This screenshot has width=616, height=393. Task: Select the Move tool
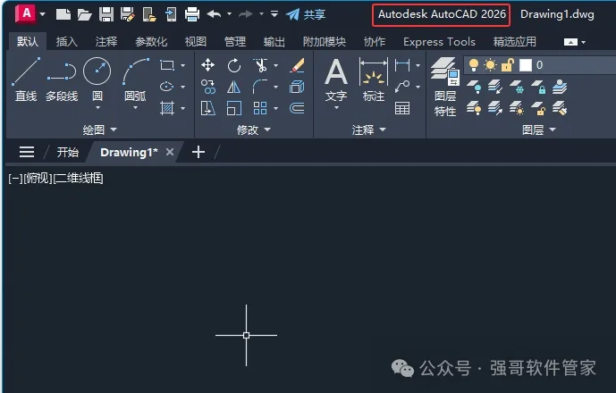(207, 65)
